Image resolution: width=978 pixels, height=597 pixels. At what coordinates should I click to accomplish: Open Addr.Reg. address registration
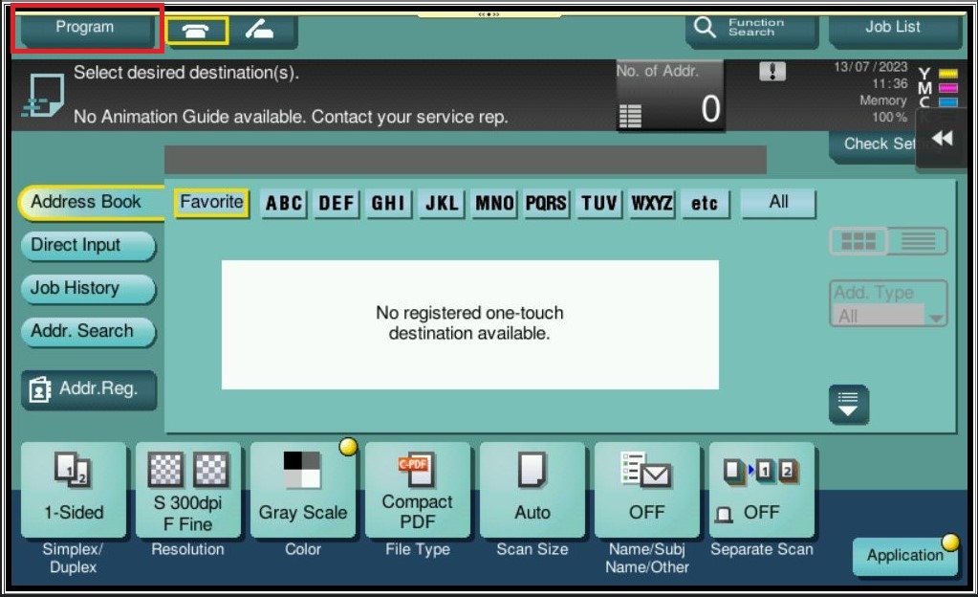click(88, 388)
